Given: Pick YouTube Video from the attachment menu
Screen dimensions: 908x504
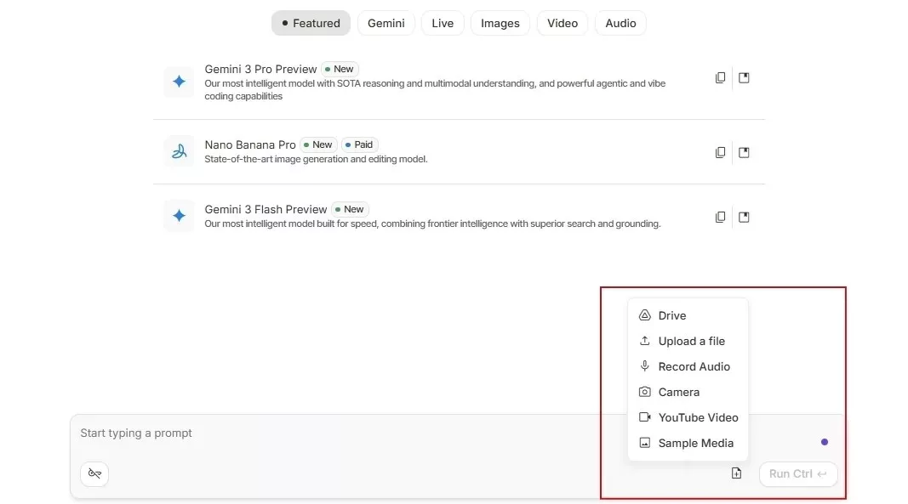Looking at the screenshot, I should pos(698,417).
